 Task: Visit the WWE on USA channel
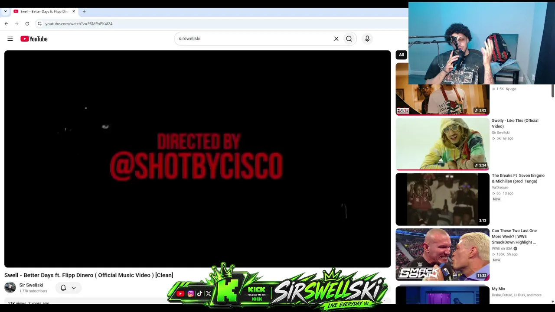tap(502, 249)
